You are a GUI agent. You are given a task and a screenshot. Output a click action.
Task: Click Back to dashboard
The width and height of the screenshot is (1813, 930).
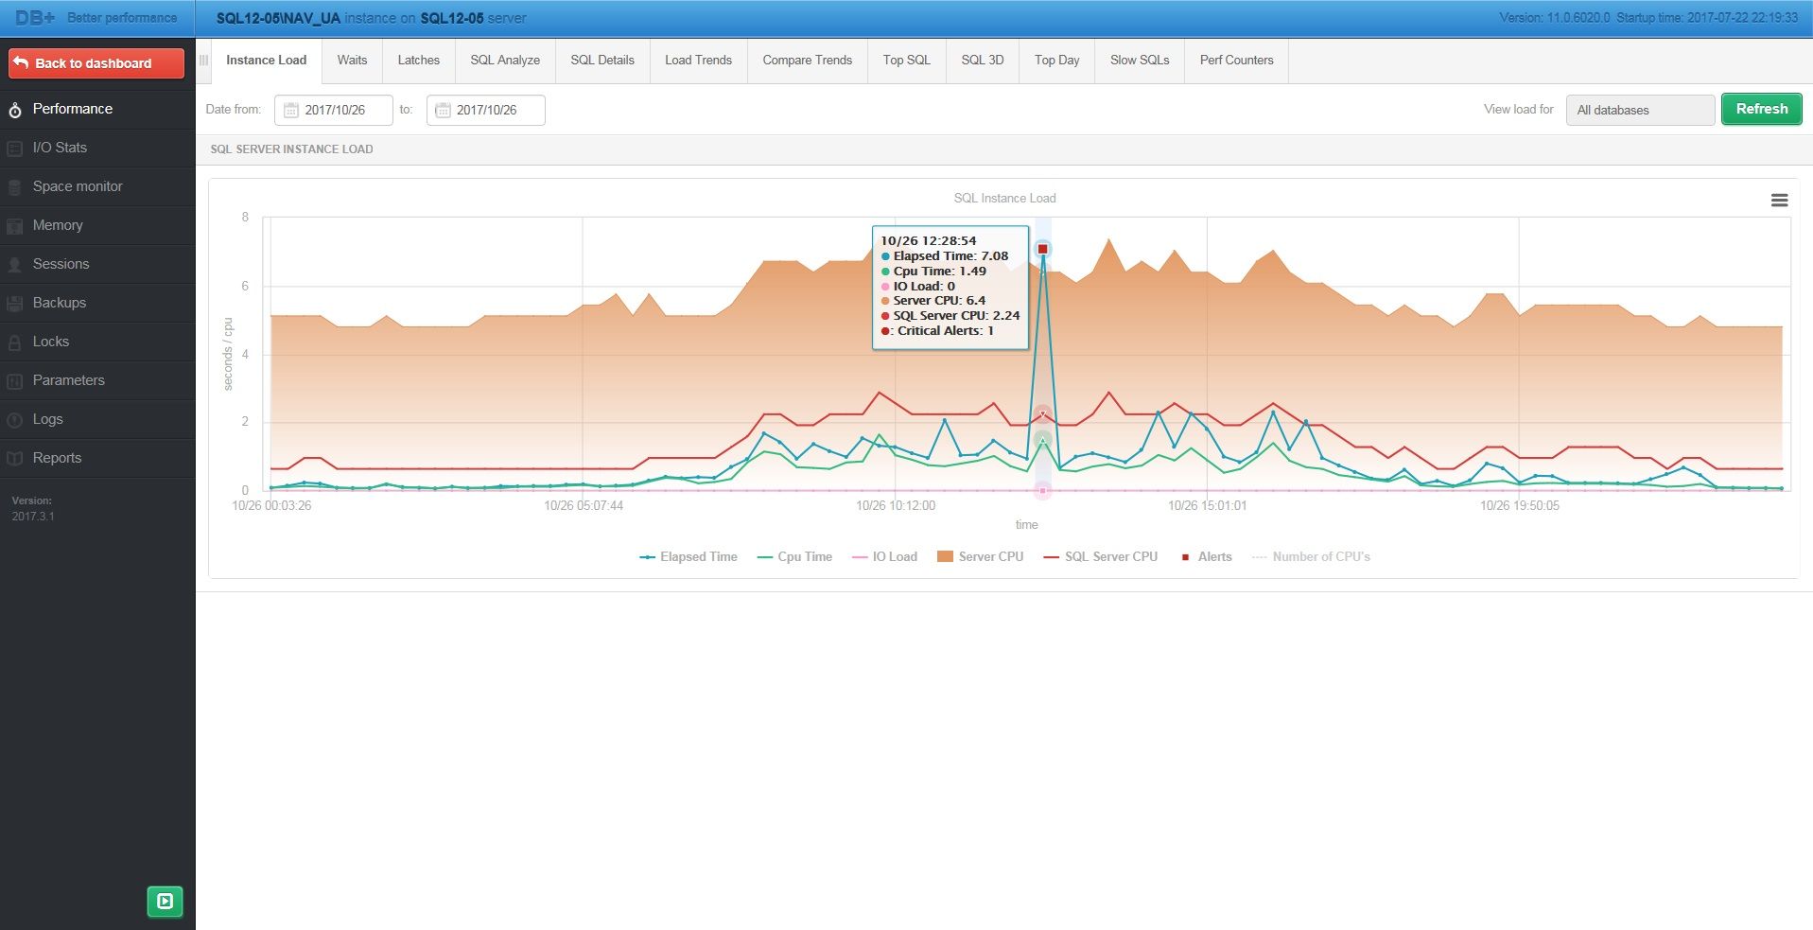95,62
